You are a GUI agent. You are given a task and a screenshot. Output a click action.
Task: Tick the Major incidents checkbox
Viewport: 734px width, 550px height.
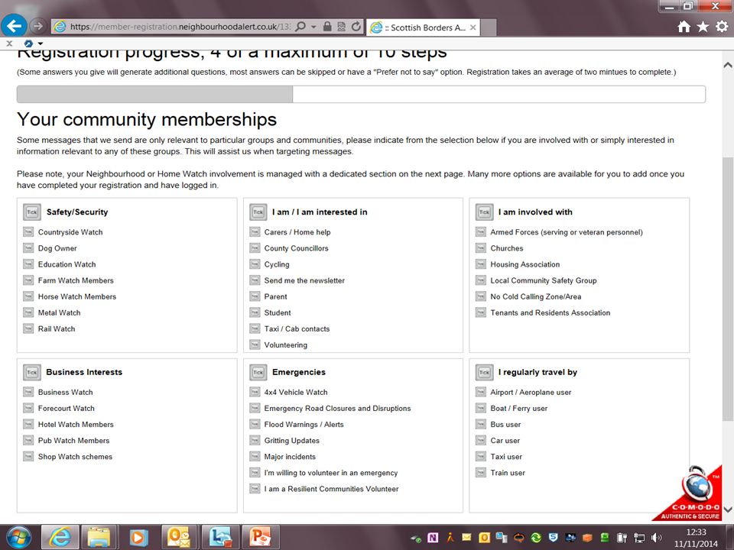point(255,457)
